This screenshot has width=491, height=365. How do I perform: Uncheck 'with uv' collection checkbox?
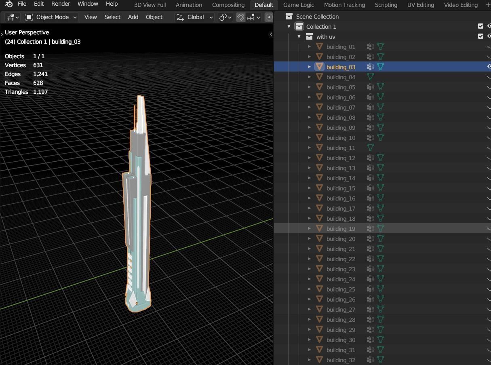point(480,36)
